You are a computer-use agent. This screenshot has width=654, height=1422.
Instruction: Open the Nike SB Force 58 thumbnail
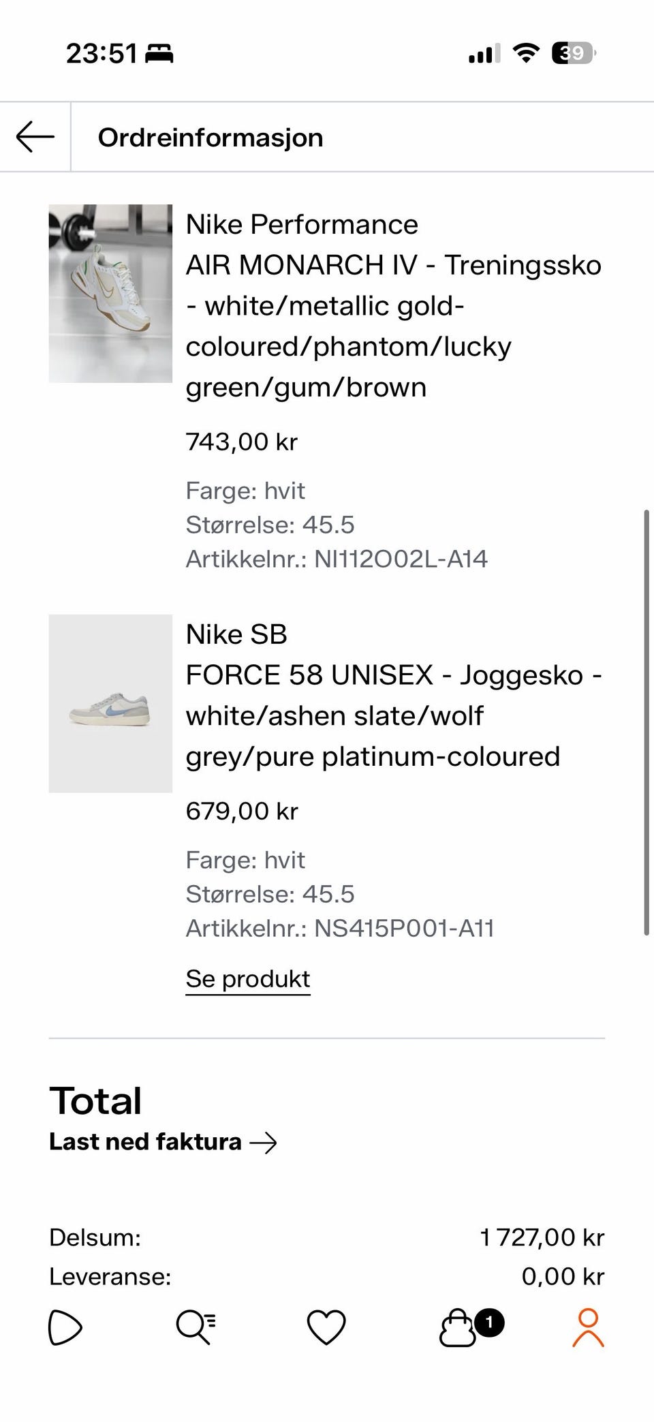110,703
